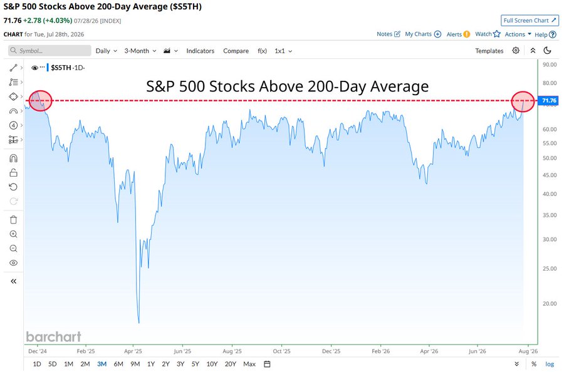
Task: Collapse the left drawing toolbar
Action: (x=13, y=281)
